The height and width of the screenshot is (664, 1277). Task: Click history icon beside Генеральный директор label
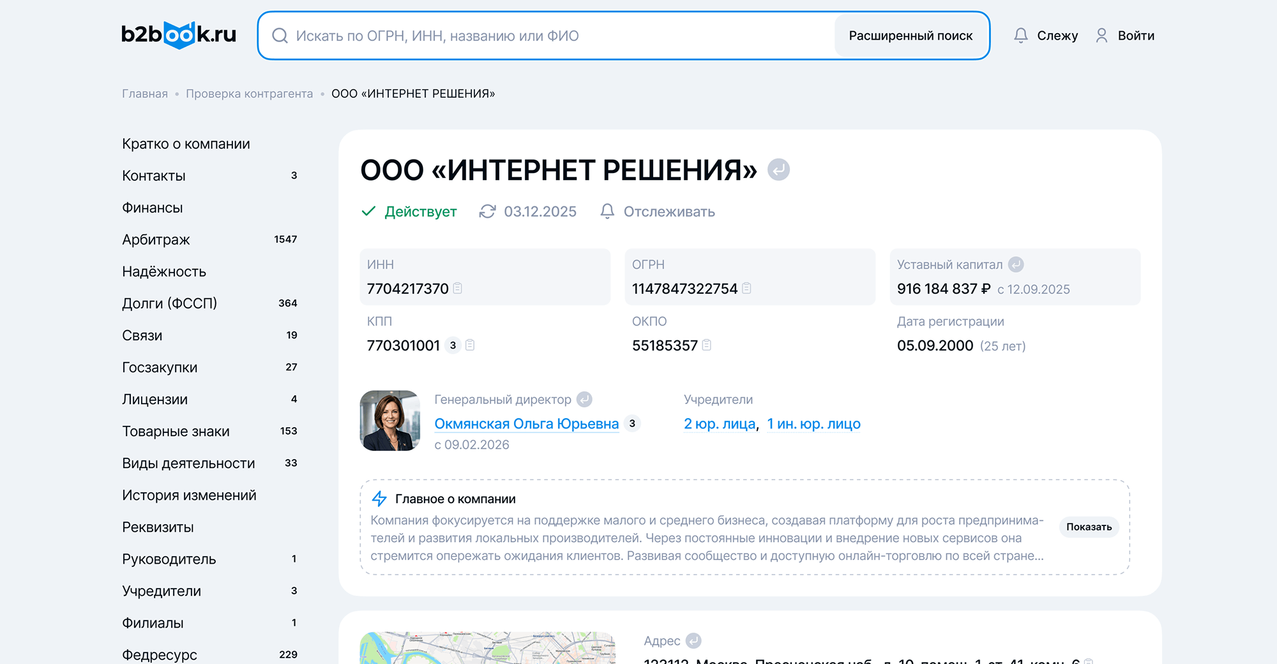584,400
